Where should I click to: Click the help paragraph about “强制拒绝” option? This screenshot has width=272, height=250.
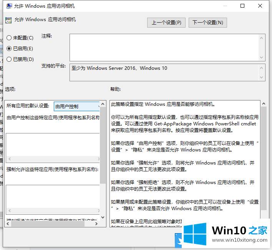pos(182,186)
